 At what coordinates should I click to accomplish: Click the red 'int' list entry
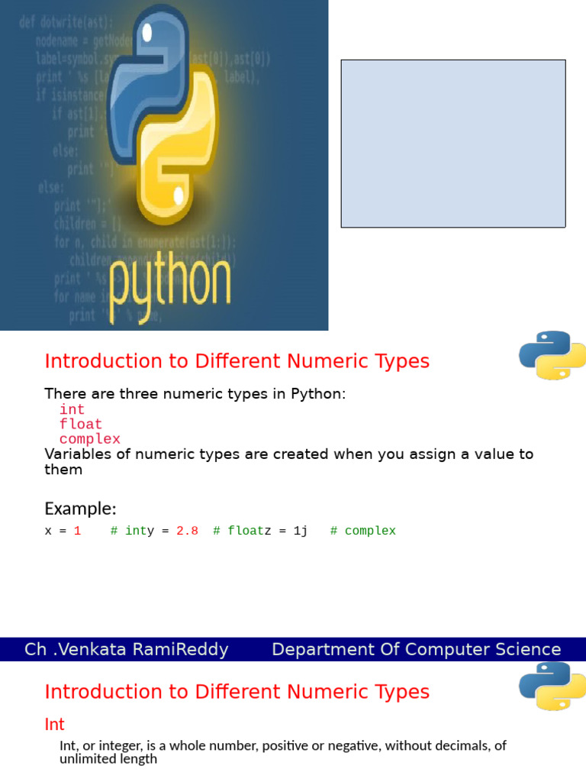(x=72, y=409)
